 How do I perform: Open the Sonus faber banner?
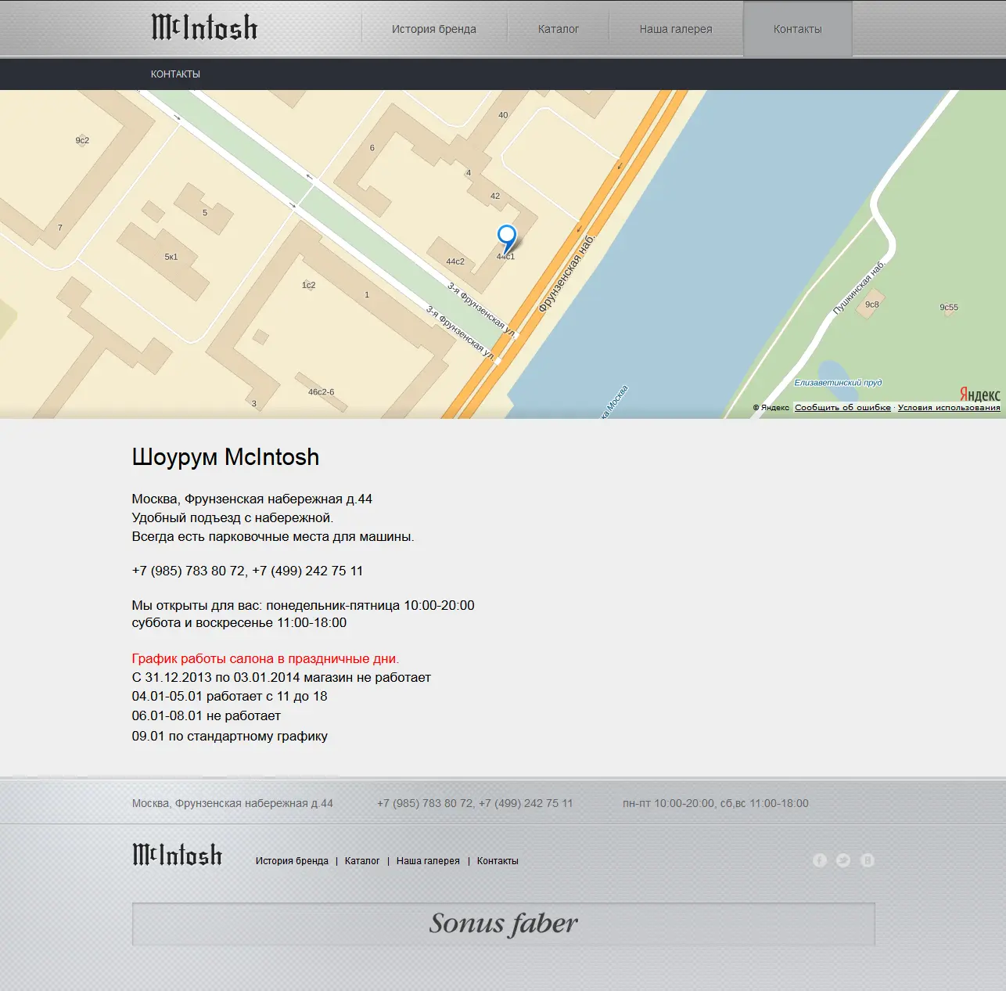tap(503, 924)
